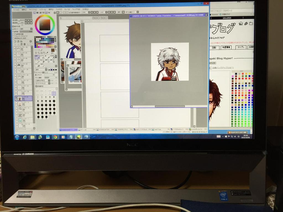Image resolution: width=283 pixels, height=212 pixels.
Task: Create a new linework layer
Action: point(18,41)
